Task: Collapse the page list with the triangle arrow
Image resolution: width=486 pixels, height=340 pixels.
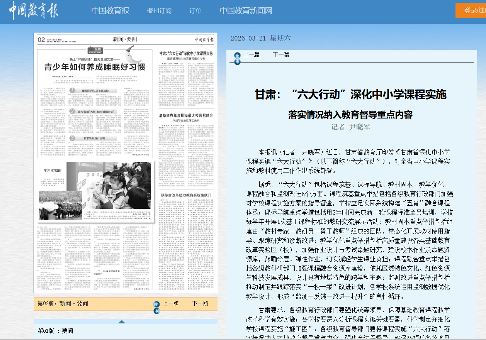Action: point(122,321)
